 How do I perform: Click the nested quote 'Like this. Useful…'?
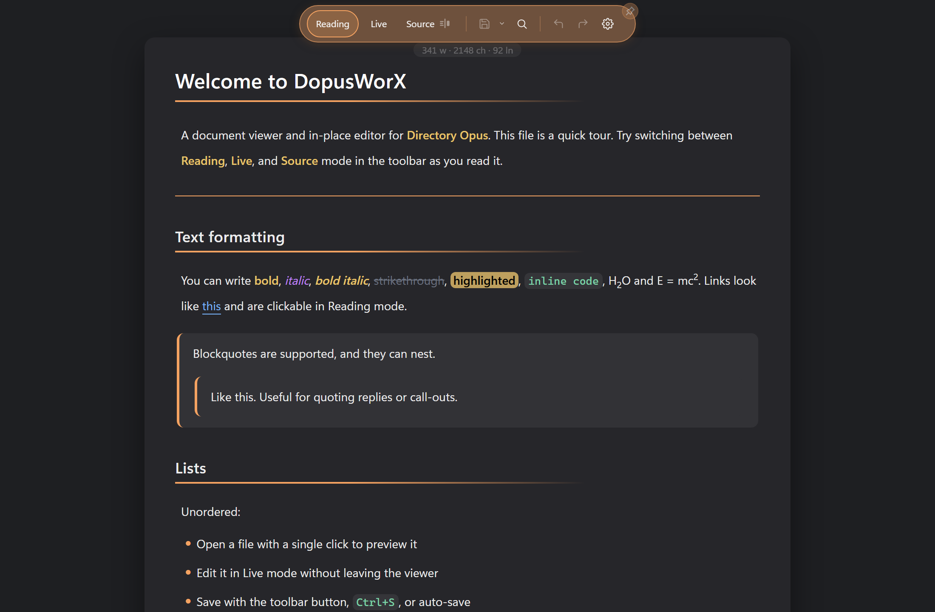click(334, 397)
